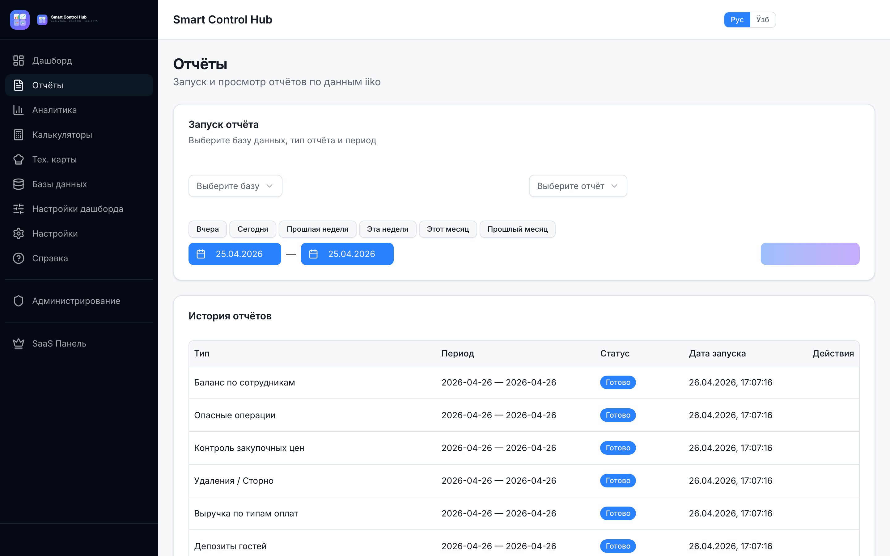Click the Настройки дашборда sliders icon

pos(19,209)
